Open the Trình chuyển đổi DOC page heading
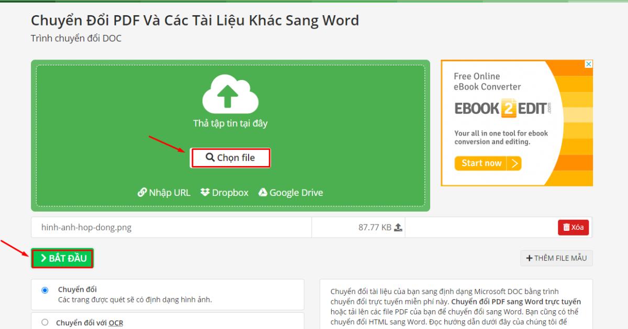The height and width of the screenshot is (329, 628). pyautogui.click(x=76, y=38)
